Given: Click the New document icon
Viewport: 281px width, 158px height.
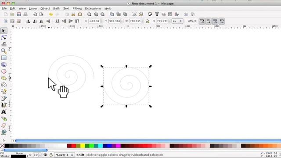Looking at the screenshot, I should coord(6,14).
